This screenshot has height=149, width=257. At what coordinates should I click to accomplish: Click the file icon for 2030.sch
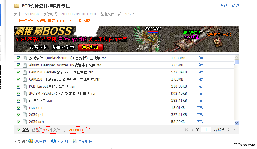click(25, 122)
